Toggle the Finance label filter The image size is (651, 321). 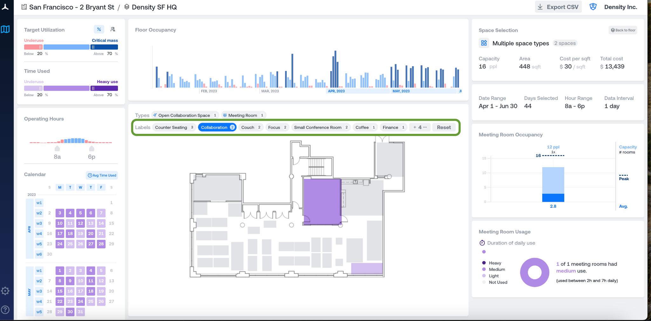pos(394,127)
